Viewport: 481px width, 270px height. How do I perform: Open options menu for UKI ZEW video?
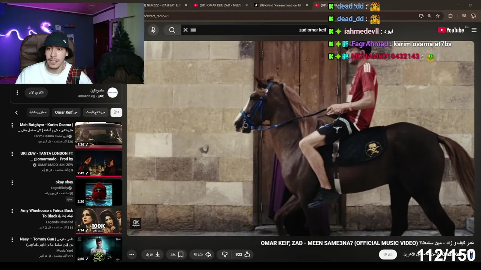coord(12,154)
